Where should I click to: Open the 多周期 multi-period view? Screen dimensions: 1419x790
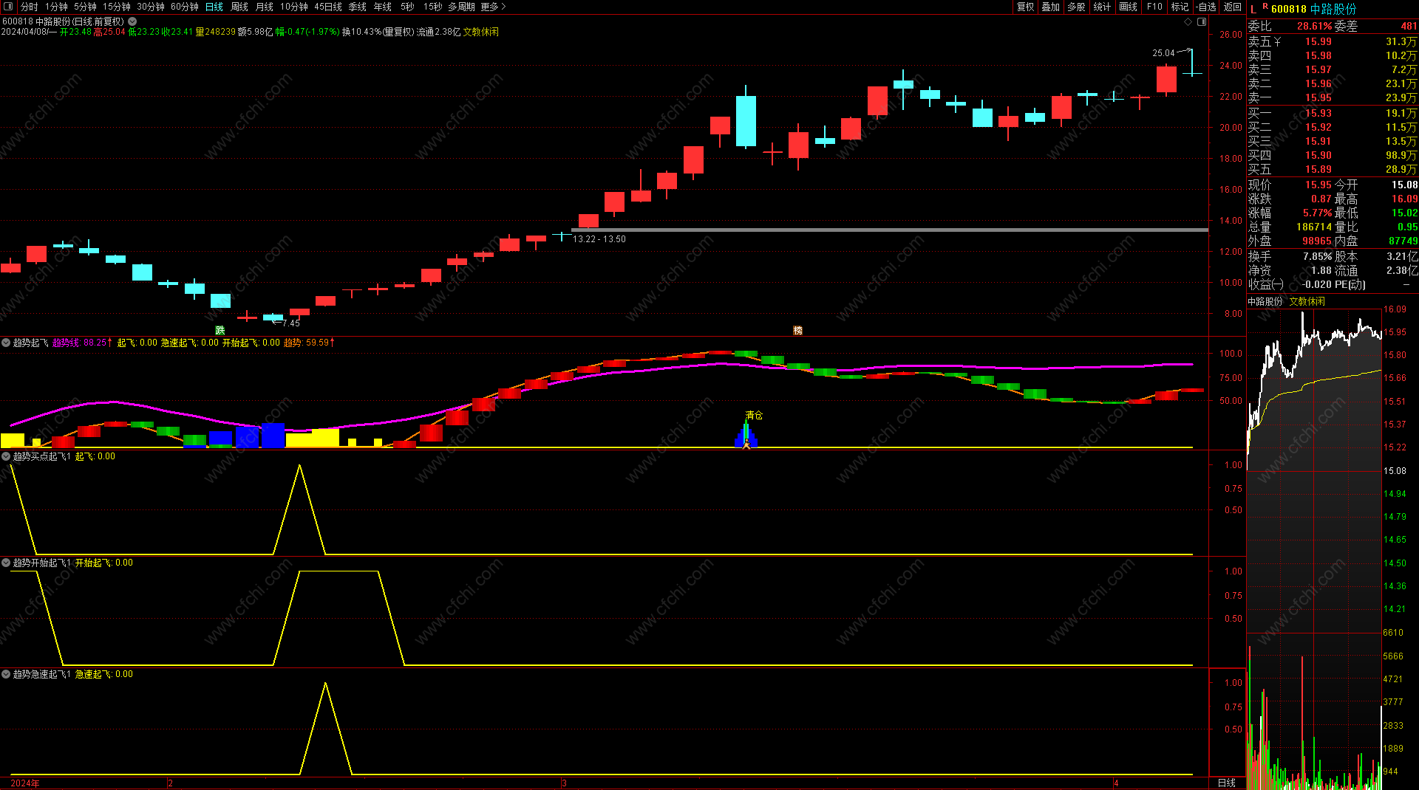tap(461, 7)
